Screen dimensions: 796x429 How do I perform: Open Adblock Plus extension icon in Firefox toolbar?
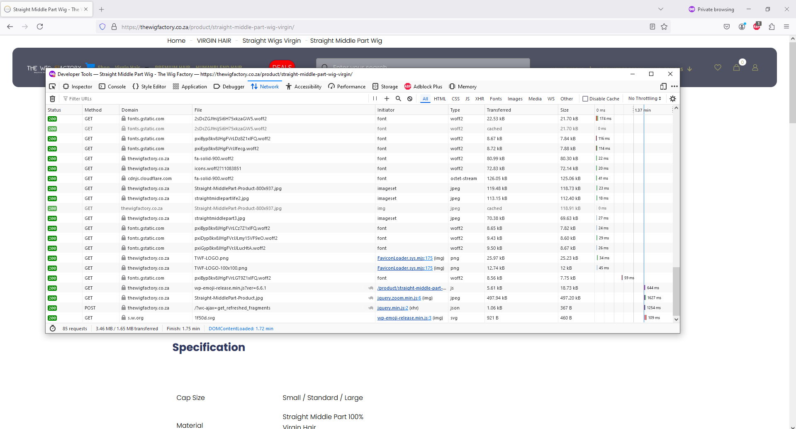pos(757,26)
